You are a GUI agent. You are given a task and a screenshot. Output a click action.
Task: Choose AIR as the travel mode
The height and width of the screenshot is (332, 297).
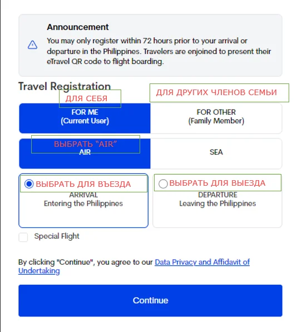(x=85, y=153)
